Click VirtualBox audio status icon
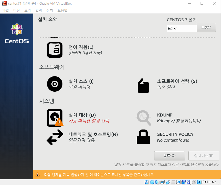The width and height of the screenshot is (221, 185). point(157,182)
